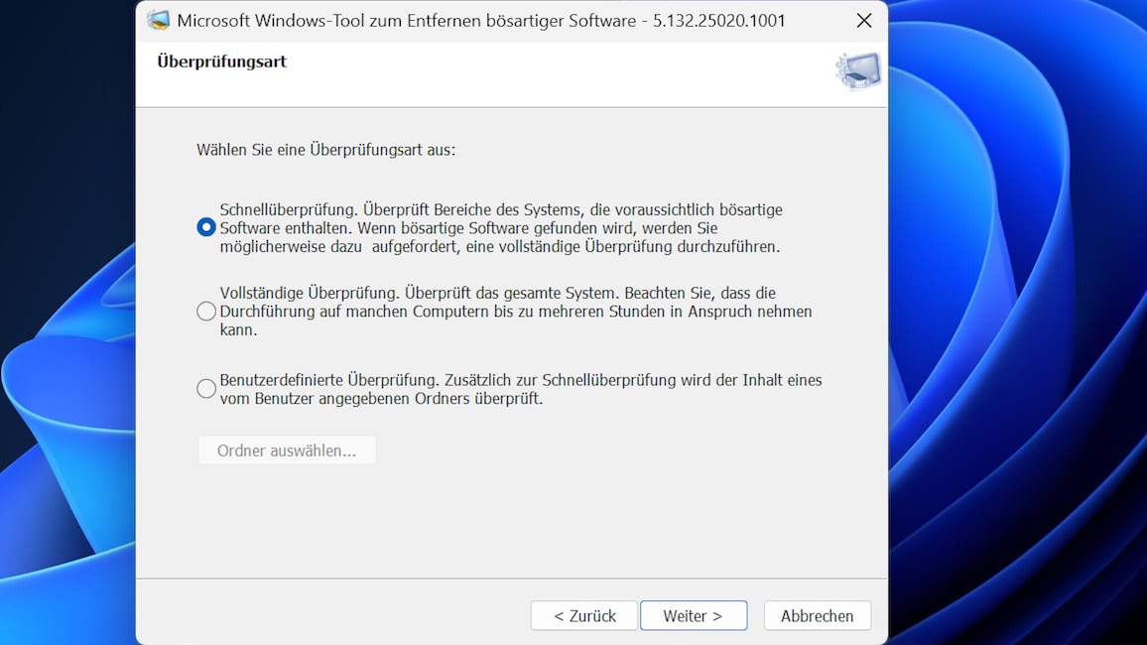Pick the Benutzerdefinierte Überprüfung radio button
Viewport: 1147px width, 645px height.
tap(206, 388)
